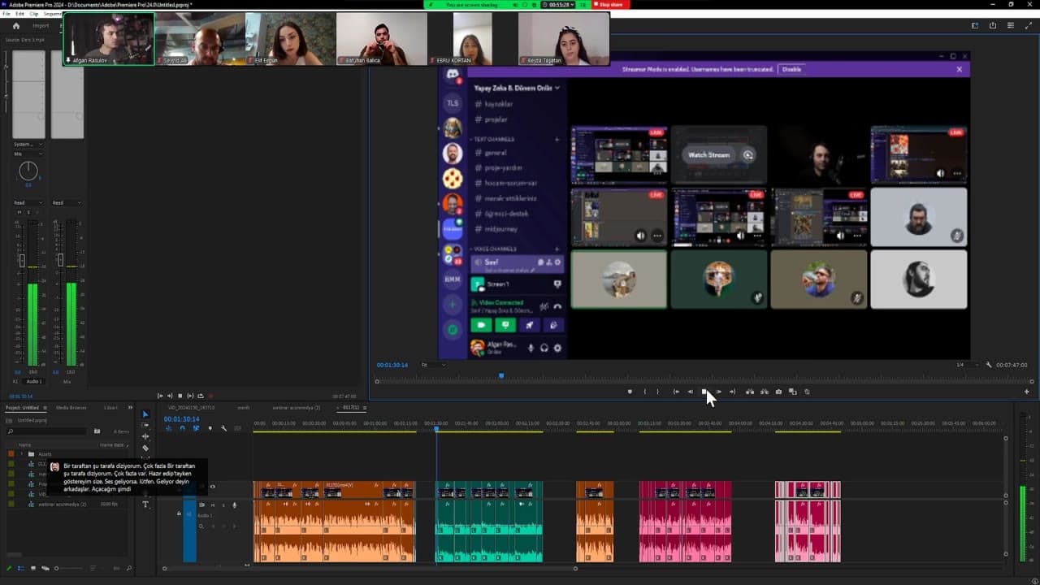Open the Premiere Home screen
The height and width of the screenshot is (585, 1040).
(15, 25)
